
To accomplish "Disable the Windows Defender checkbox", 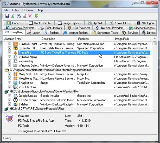I will [x=9, y=65].
